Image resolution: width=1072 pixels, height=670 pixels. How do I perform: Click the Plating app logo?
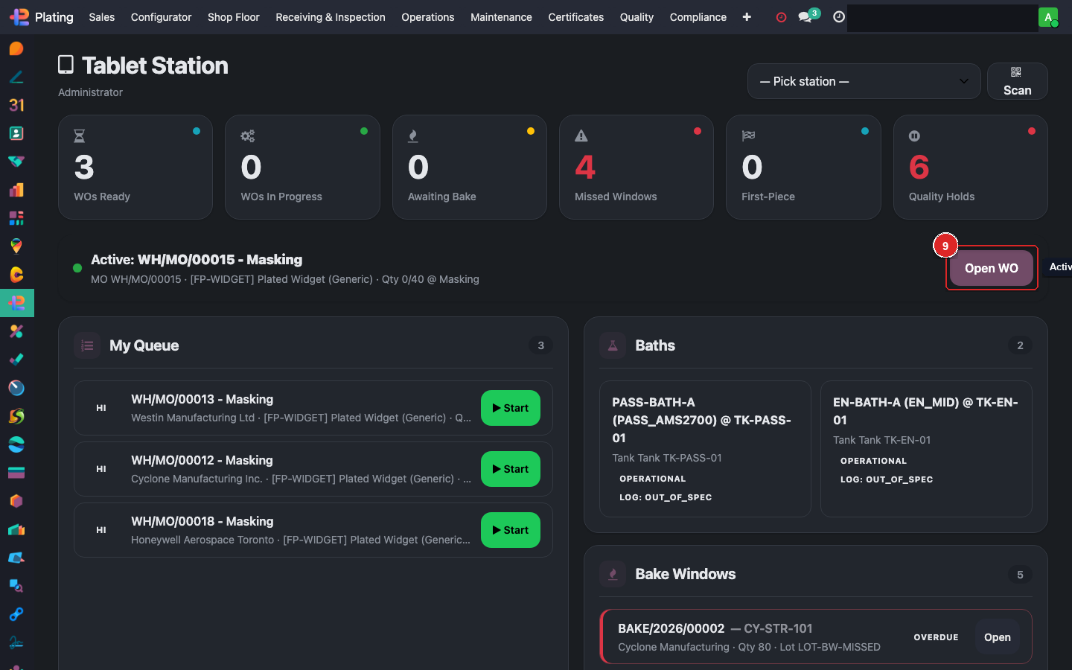tap(19, 16)
